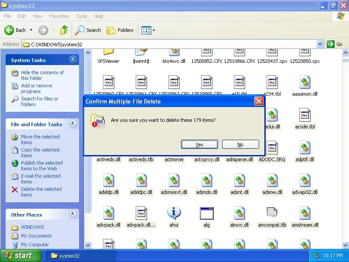The width and height of the screenshot is (349, 262).
Task: Select the alrsvc.dll file icon
Action: point(240,213)
